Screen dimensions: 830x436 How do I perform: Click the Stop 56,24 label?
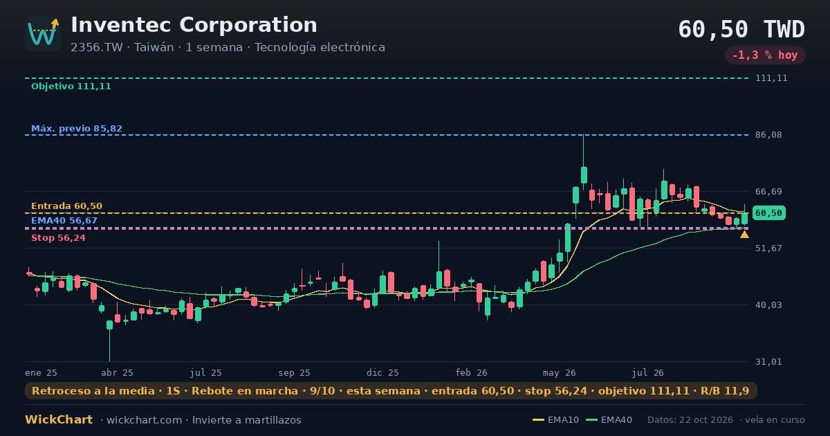click(58, 238)
